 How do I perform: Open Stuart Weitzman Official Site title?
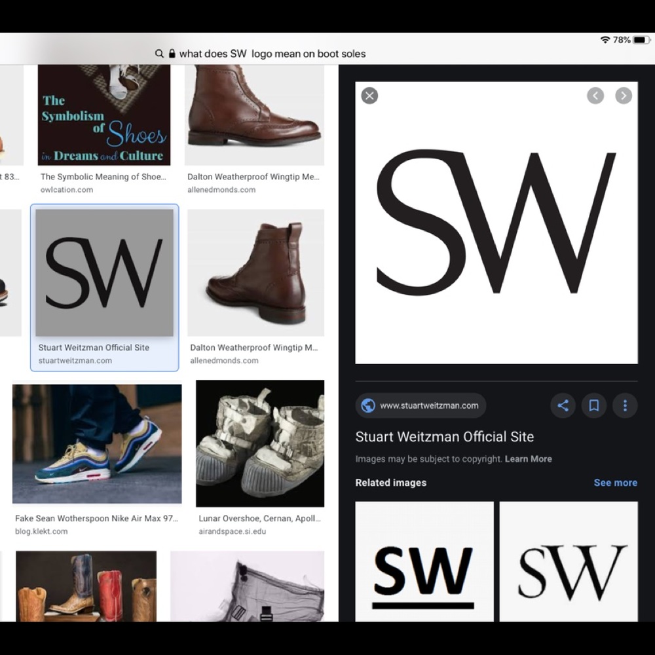point(445,436)
